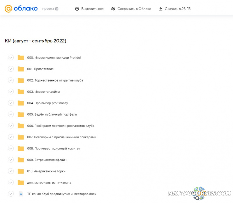Click Сохранить в Облако toolbar item

134,9
